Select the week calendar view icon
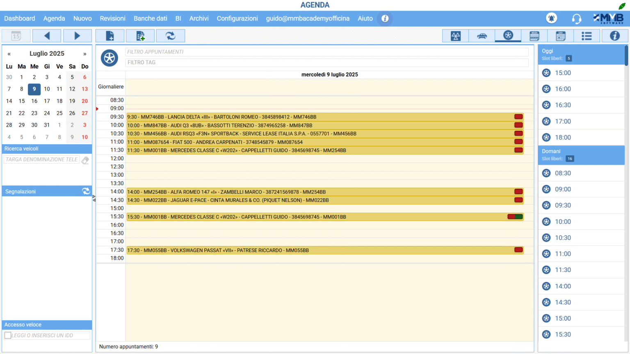Screen dimensions: 630x354 (534, 36)
